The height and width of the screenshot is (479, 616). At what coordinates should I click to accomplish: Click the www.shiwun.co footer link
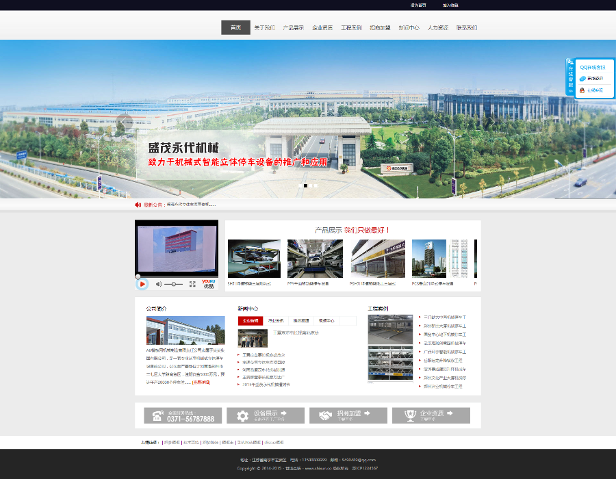(x=318, y=468)
